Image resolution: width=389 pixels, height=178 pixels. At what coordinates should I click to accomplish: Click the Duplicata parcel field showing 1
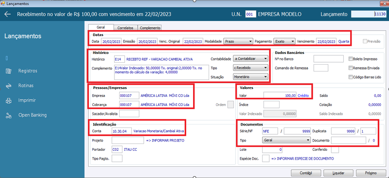pyautogui.click(x=368, y=131)
